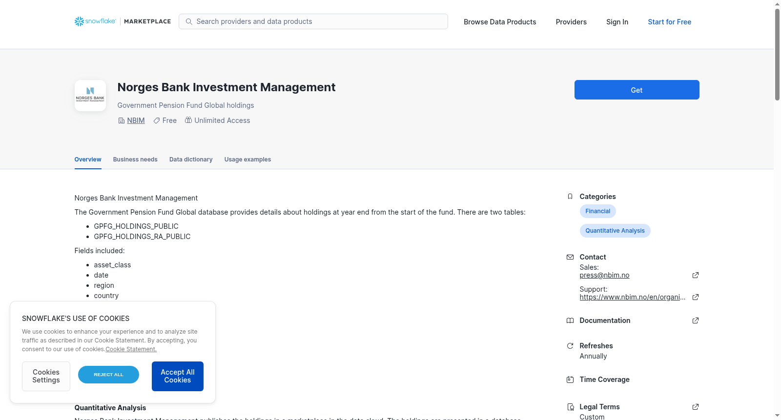The image size is (781, 420).
Task: Click the region field text
Action: (x=104, y=285)
